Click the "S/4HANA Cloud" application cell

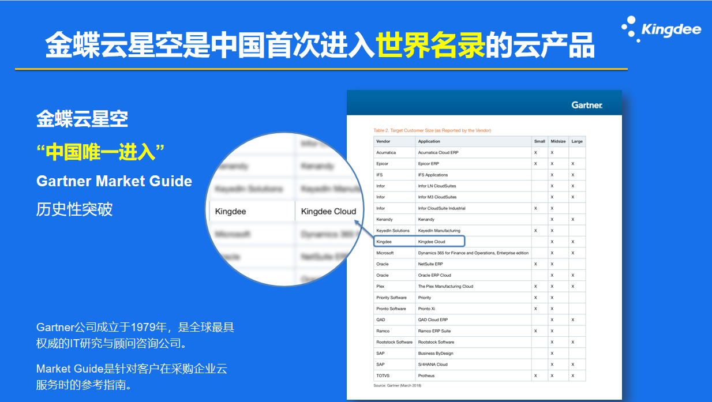coord(433,365)
